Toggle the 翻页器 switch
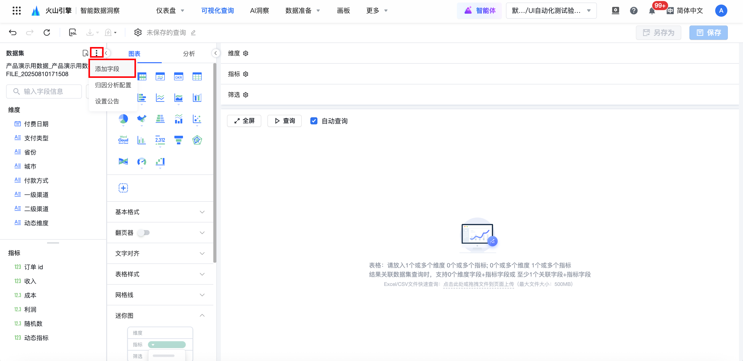Viewport: 743px width, 361px height. pyautogui.click(x=144, y=233)
